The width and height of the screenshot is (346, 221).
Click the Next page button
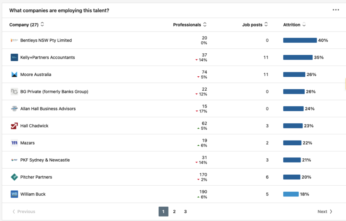325,211
